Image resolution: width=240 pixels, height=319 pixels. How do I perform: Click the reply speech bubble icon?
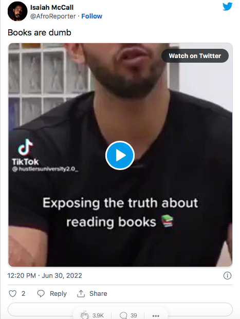tap(41, 293)
